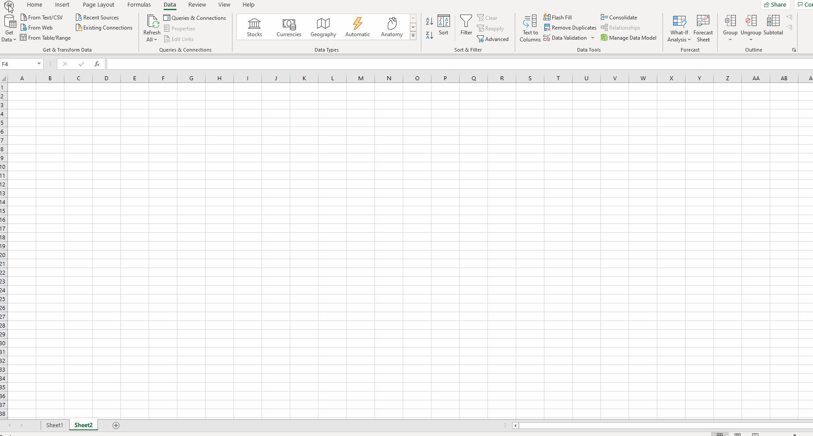Open Get Data menu
The image size is (813, 436).
point(9,28)
